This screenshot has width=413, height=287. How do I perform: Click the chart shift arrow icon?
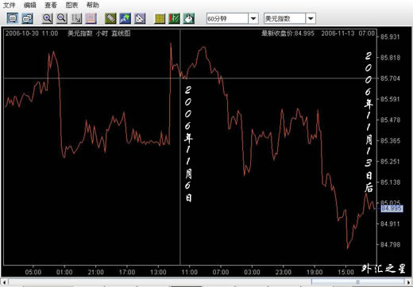pyautogui.click(x=76, y=18)
